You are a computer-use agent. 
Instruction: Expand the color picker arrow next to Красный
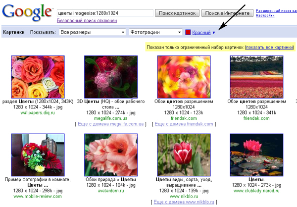click(214, 33)
